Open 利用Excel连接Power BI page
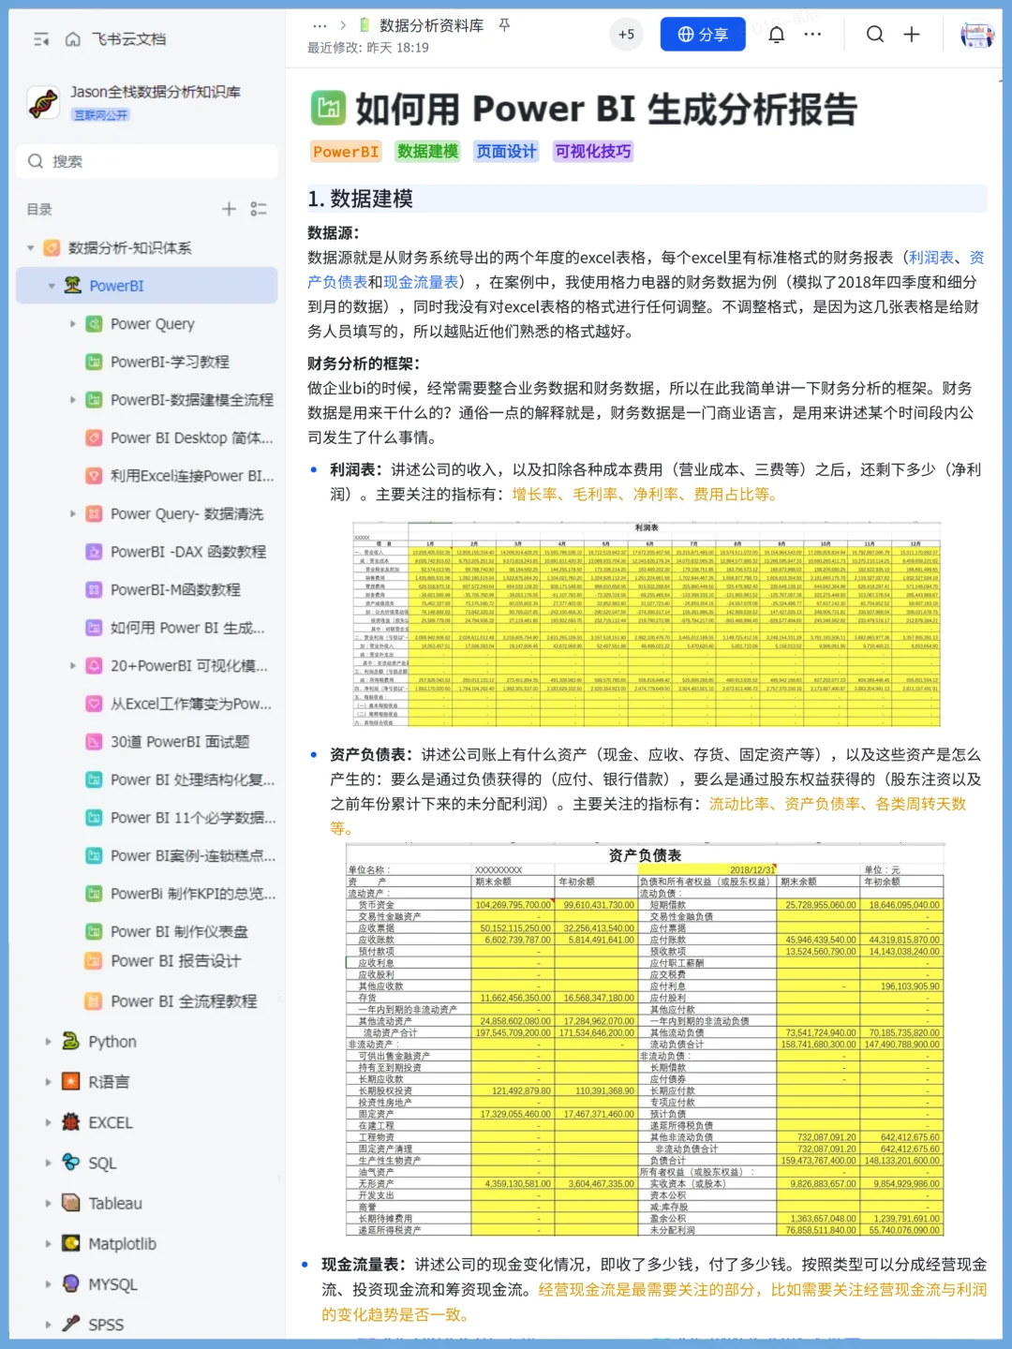 pyautogui.click(x=192, y=476)
